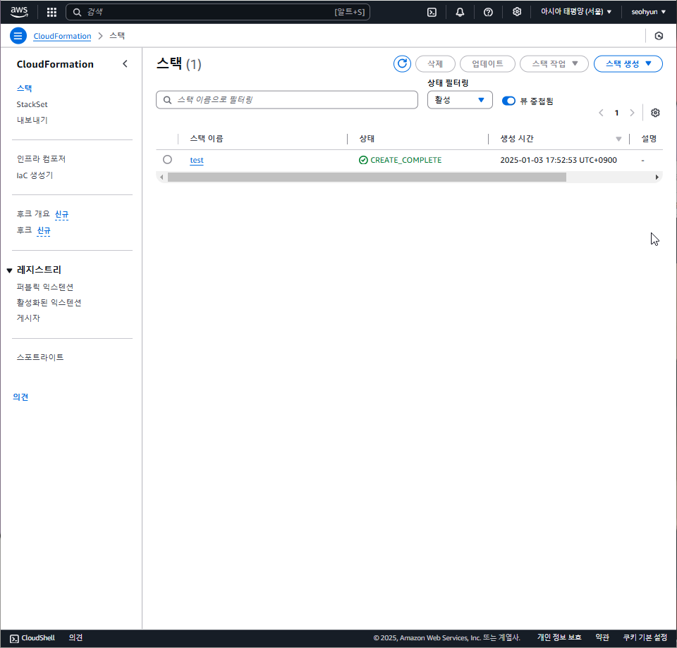This screenshot has width=677, height=648.
Task: Open CloudShell in the footer
Action: coord(32,637)
